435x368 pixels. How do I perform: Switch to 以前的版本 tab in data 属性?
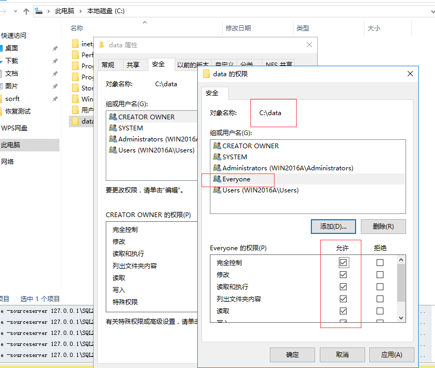[x=193, y=65]
